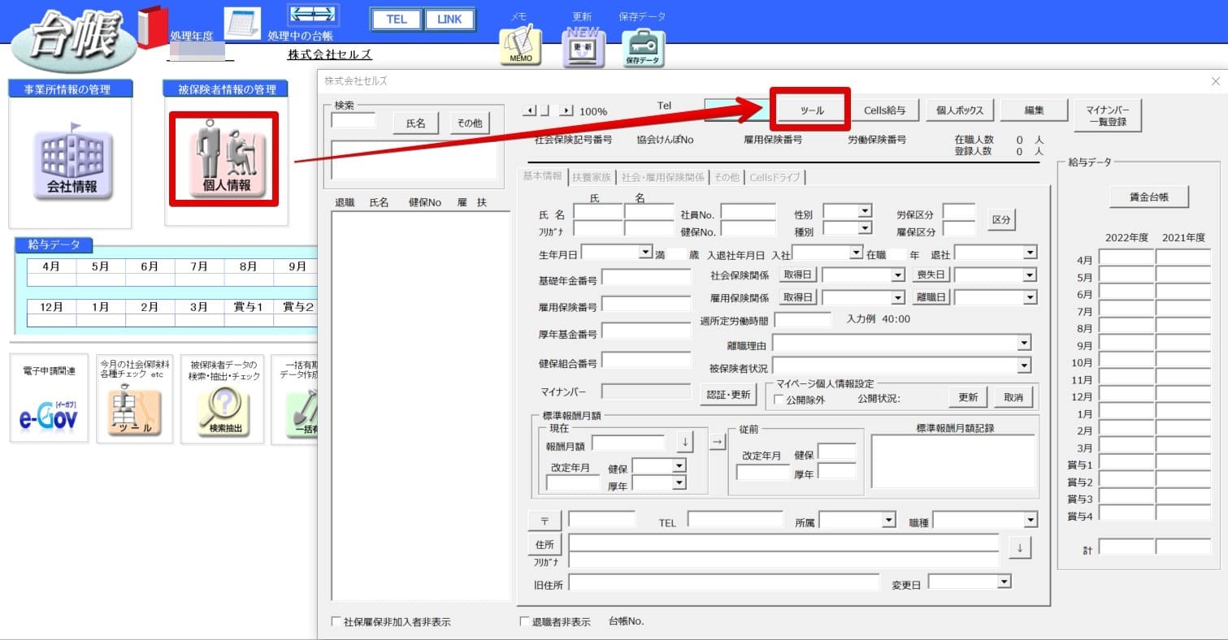Viewport: 1228px width, 640px height.
Task: Open the 職種 dropdown
Action: click(1031, 520)
